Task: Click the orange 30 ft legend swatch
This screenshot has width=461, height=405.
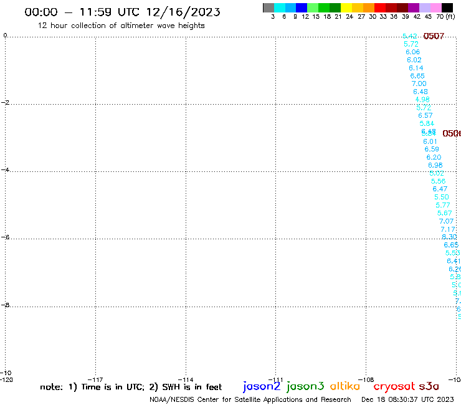Action: [369, 7]
